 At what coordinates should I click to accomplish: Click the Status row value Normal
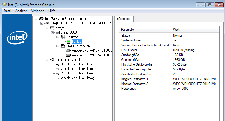178,36
